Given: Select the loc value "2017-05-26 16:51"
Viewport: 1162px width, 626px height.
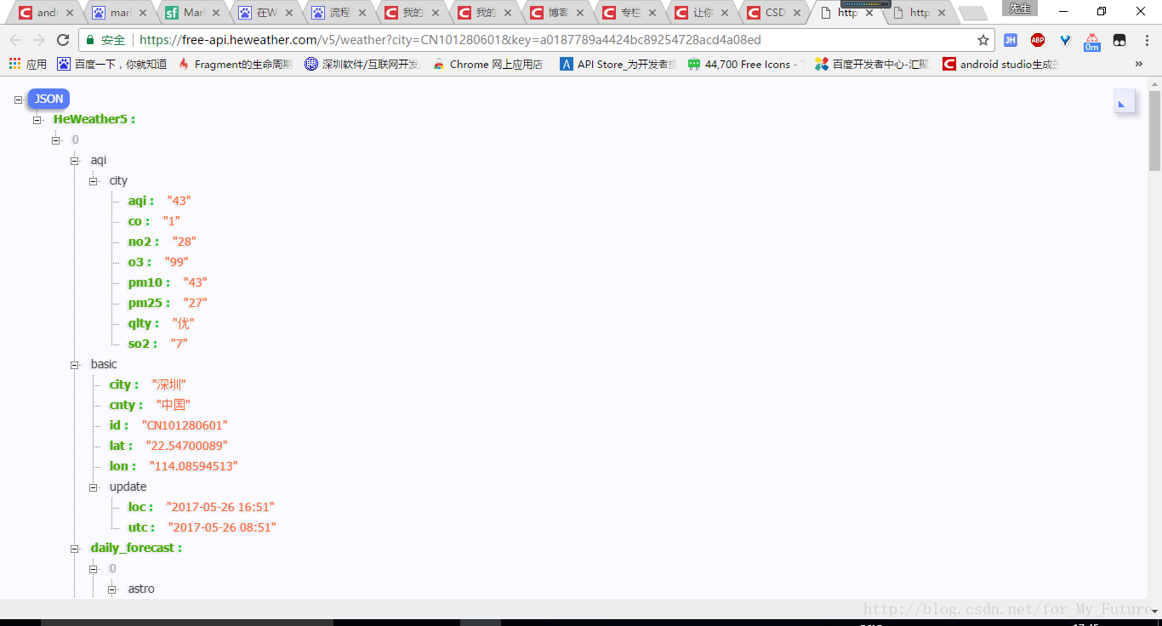Looking at the screenshot, I should 220,508.
